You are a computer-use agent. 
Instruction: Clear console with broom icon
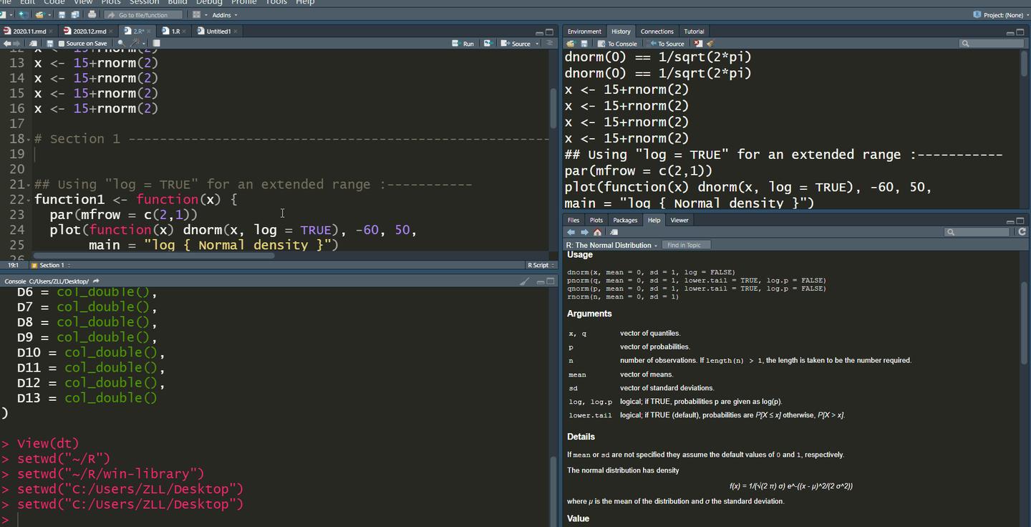coord(524,281)
